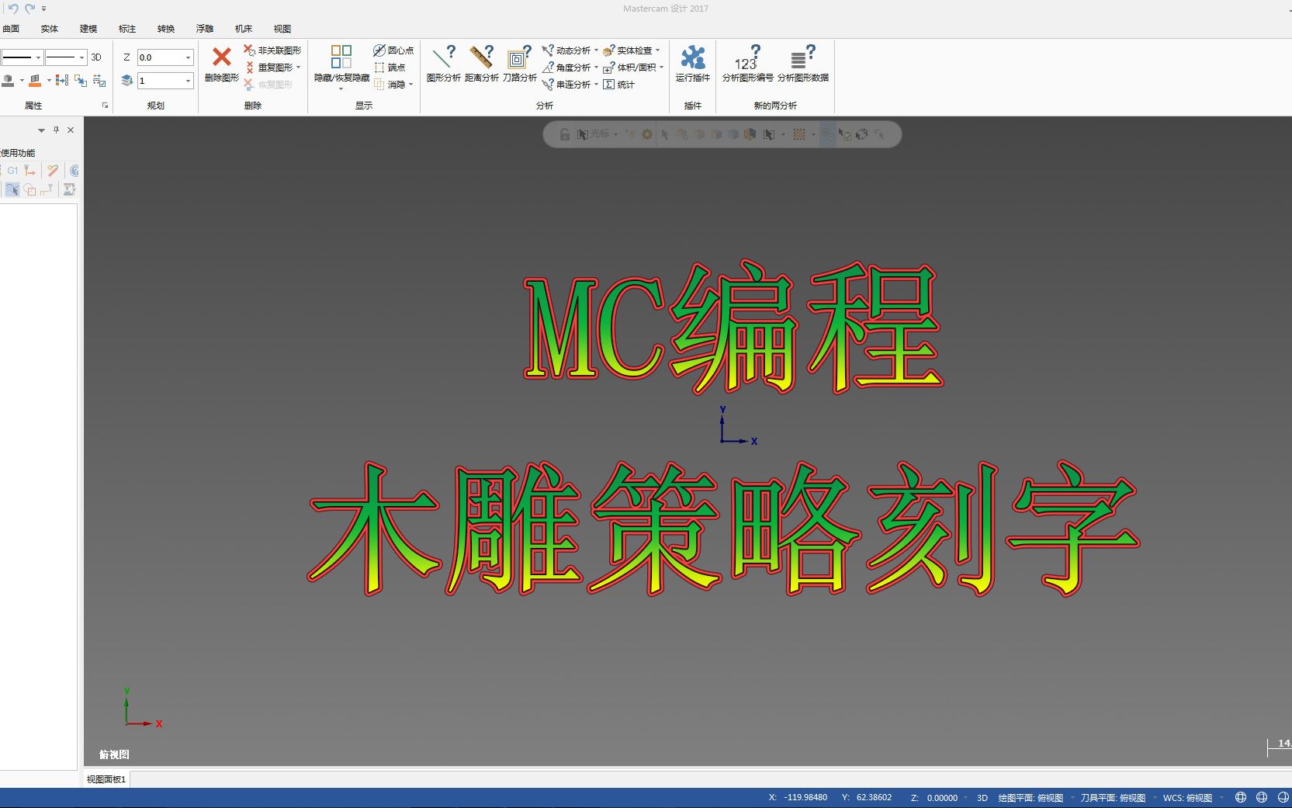
Task: Open the 机床 (Machine) ribbon tab
Action: (242, 29)
